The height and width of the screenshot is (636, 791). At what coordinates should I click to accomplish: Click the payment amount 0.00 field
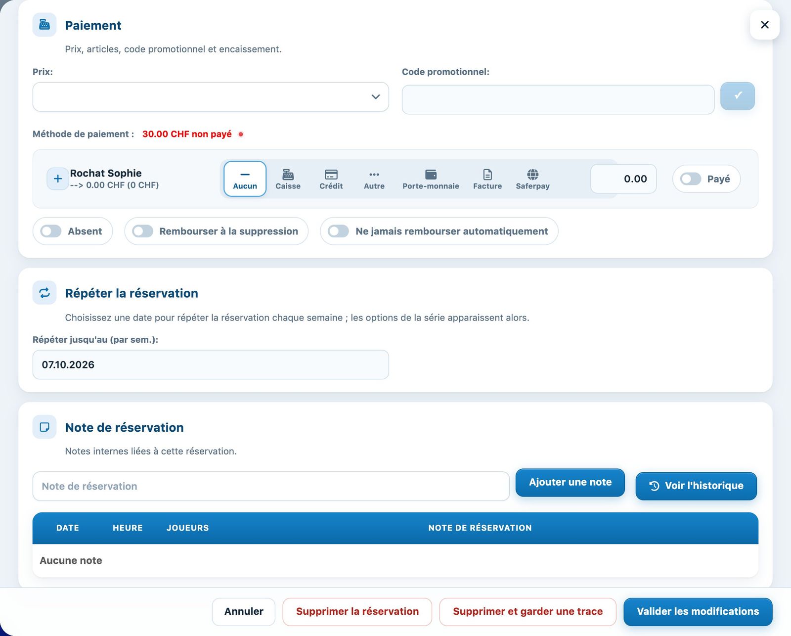point(623,179)
